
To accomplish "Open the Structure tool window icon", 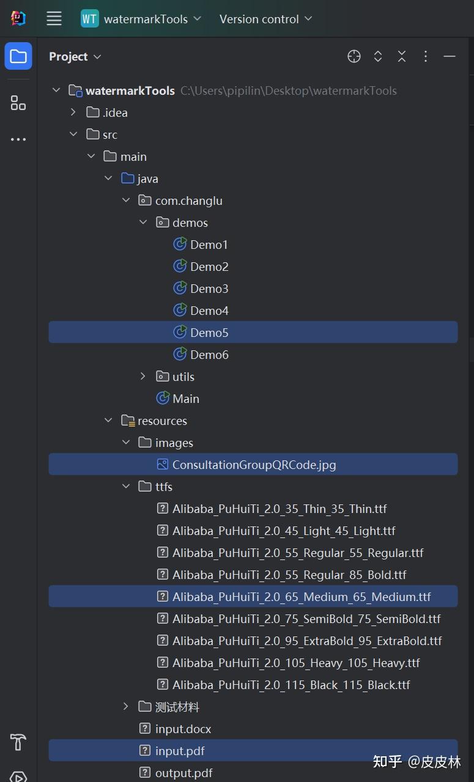I will (18, 103).
